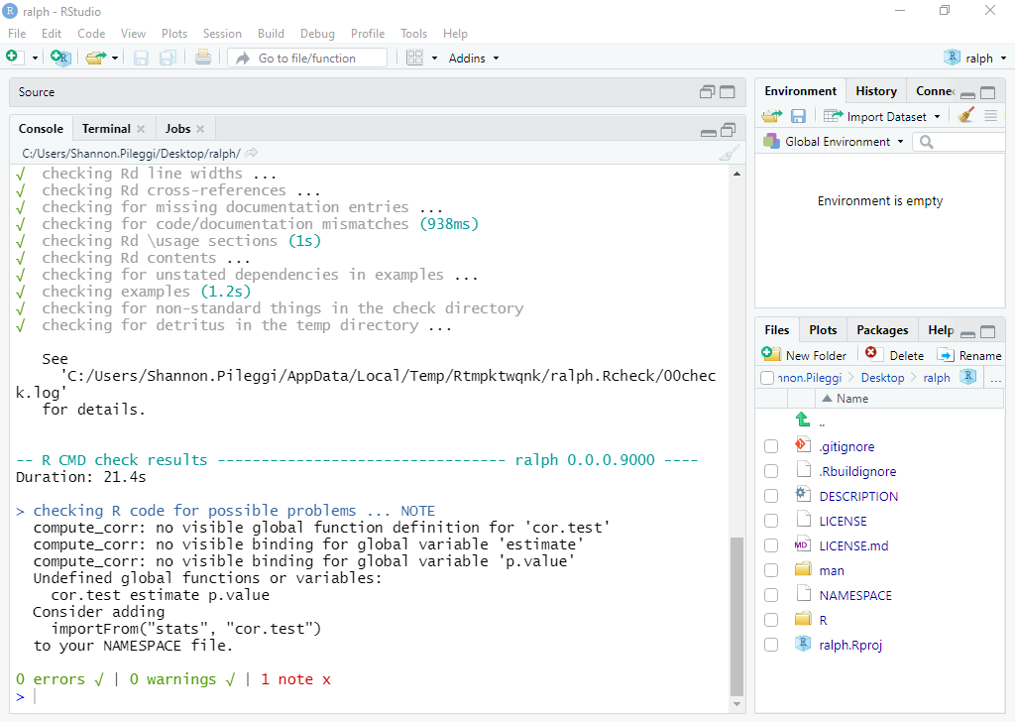Close the Terminal tab
The width and height of the screenshot is (1015, 722).
141,129
